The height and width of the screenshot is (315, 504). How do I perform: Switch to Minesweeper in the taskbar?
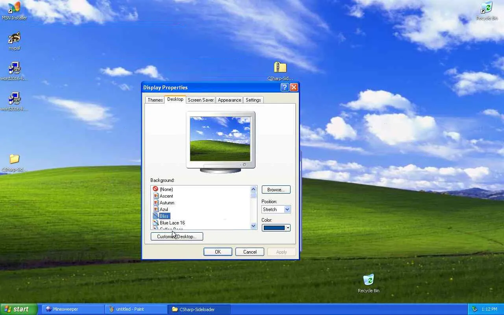coord(73,309)
